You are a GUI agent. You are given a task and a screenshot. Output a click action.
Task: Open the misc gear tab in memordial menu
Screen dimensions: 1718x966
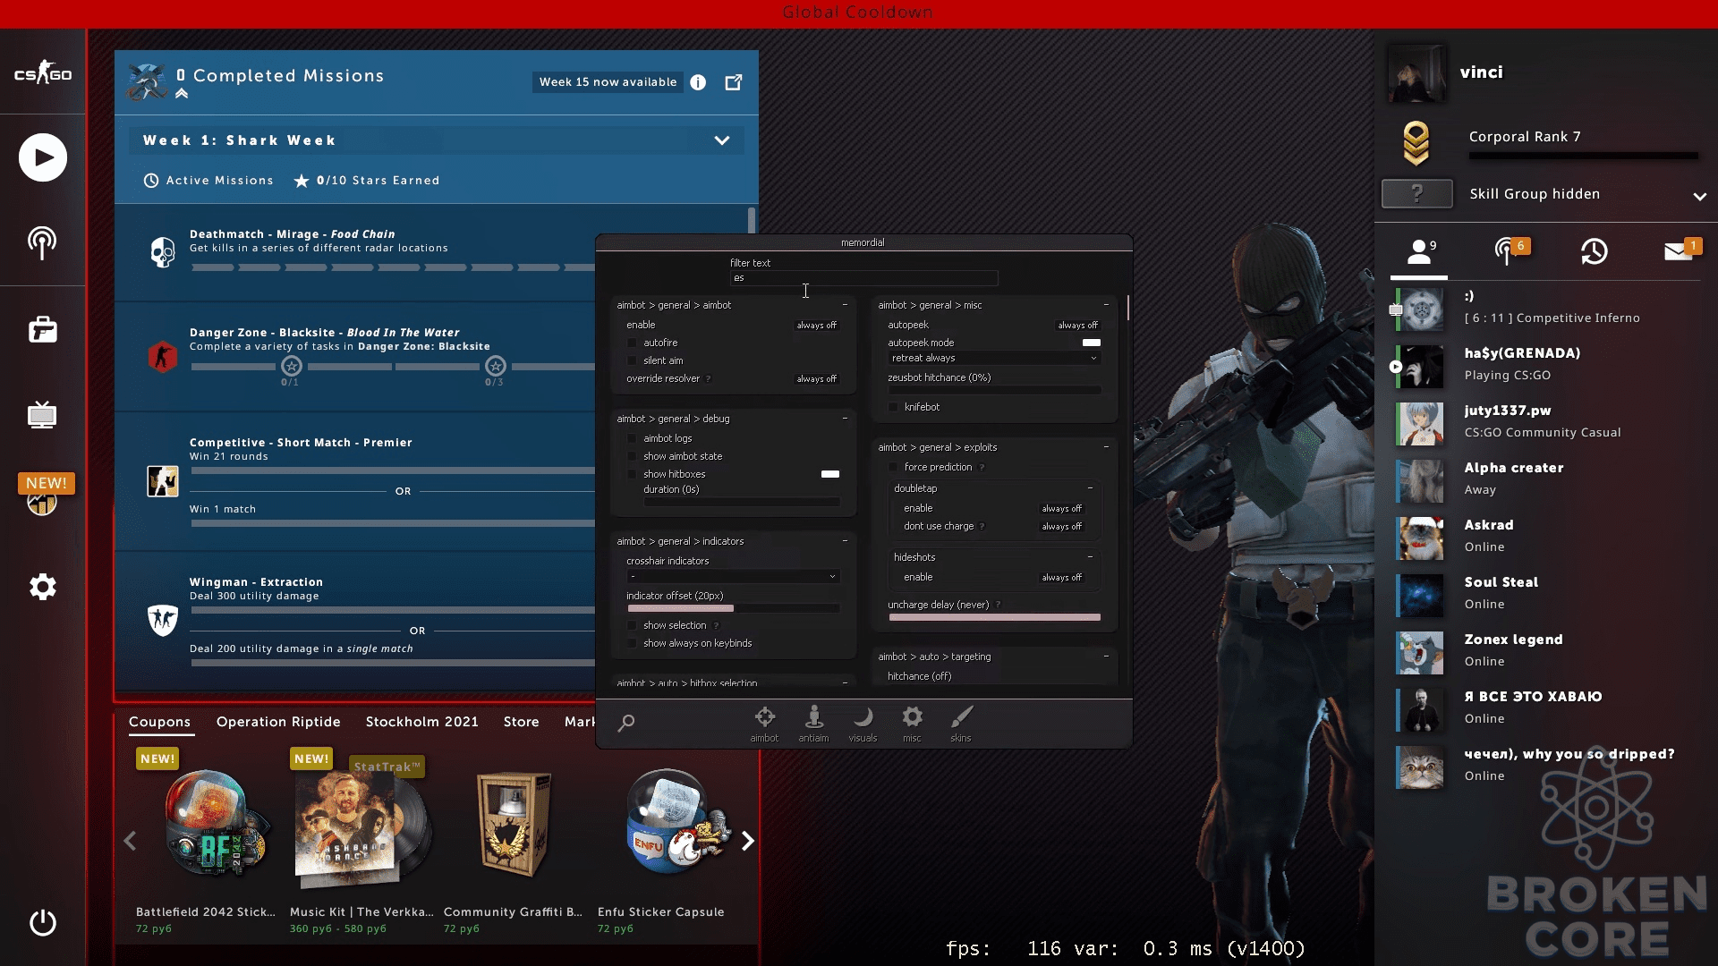(912, 724)
